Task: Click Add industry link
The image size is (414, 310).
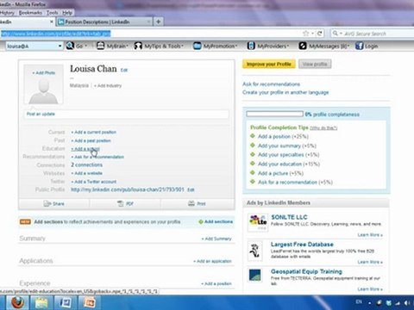Action: pyautogui.click(x=108, y=85)
